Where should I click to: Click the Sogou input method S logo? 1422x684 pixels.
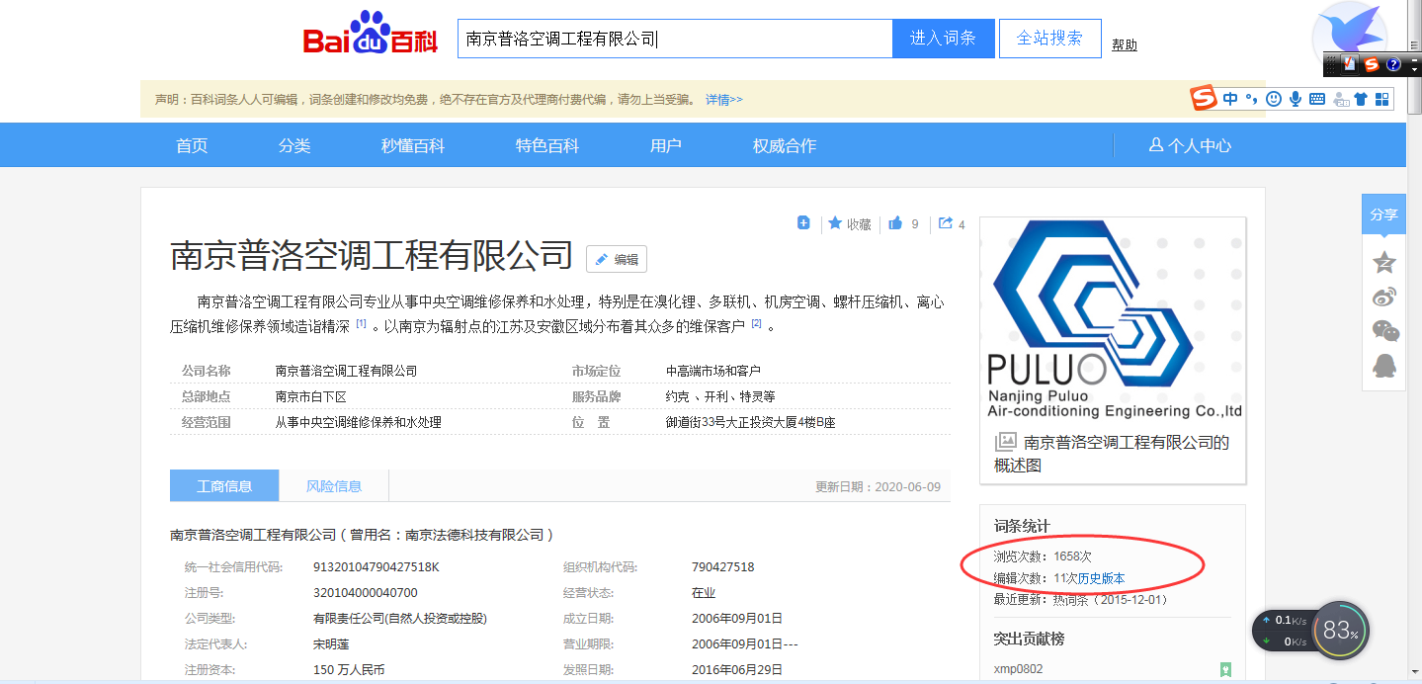[1203, 99]
